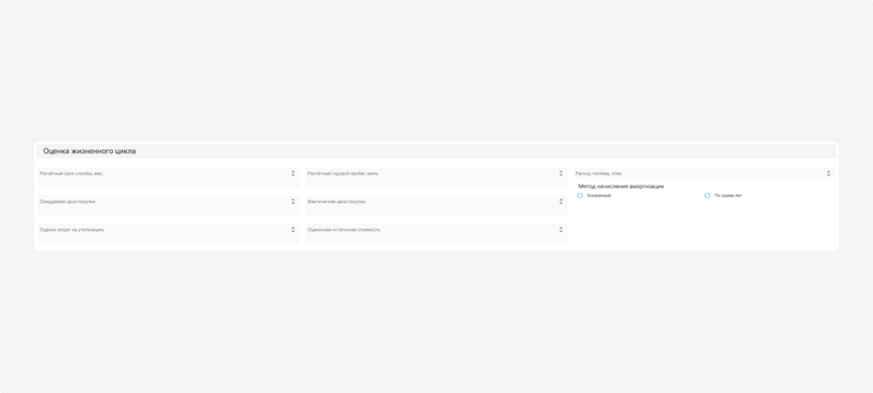The image size is (873, 393).
Task: Increase 'Расход топлива' using spinner up arrow
Action: [x=828, y=171]
